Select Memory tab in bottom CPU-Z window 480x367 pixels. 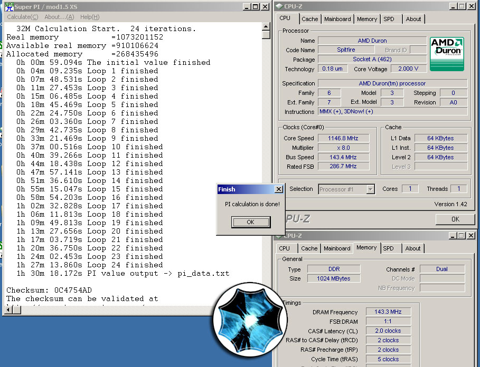tap(367, 247)
